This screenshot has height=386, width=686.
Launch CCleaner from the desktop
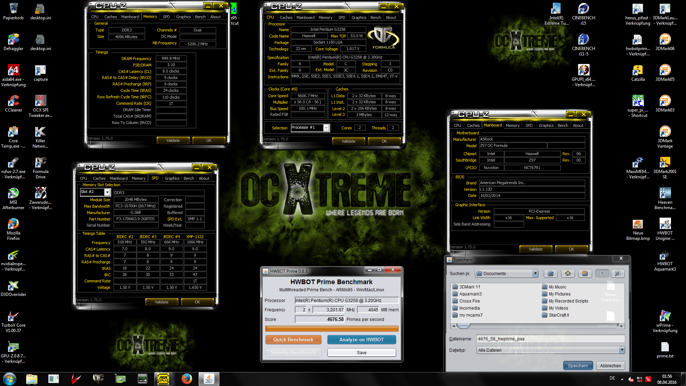click(x=14, y=104)
